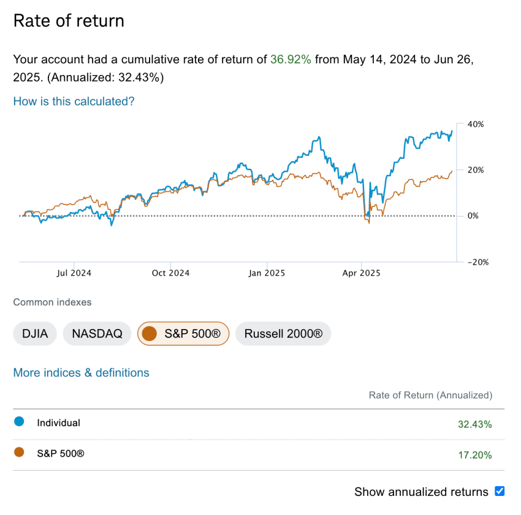Viewport: 521px width, 515px height.
Task: Click orange dot beside S&P 500 legend row
Action: 19,452
